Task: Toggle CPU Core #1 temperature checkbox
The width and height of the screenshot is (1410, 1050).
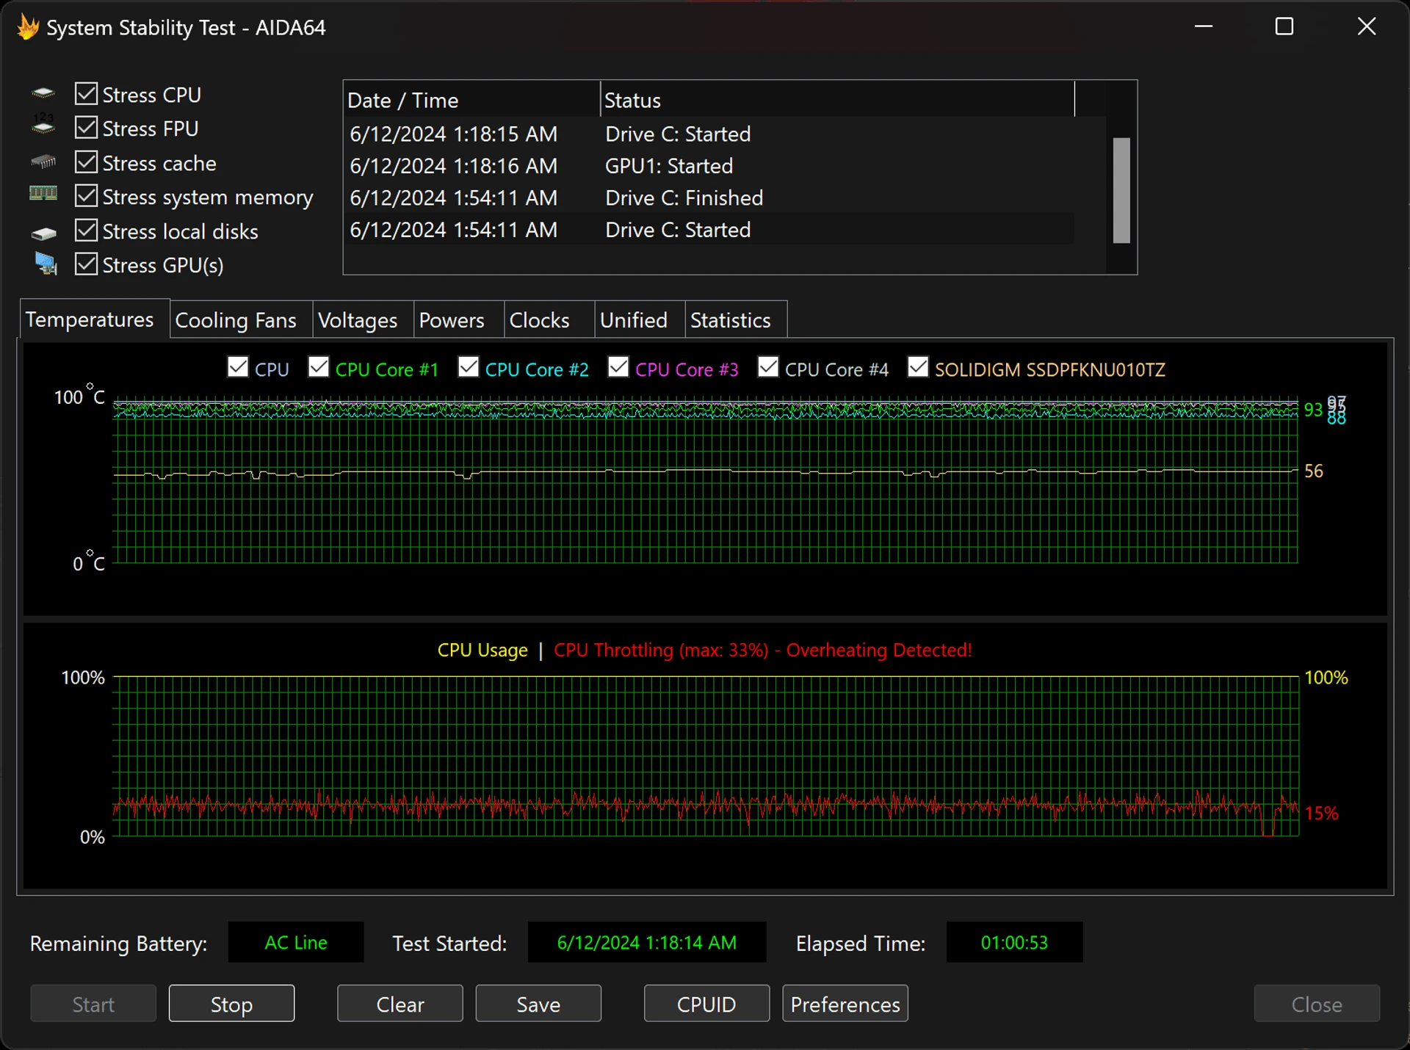Action: click(x=319, y=367)
